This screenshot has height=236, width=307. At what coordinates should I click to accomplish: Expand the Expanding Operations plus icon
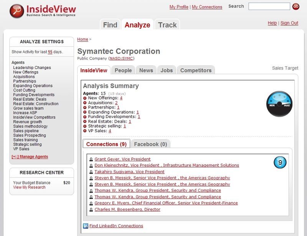85,112
